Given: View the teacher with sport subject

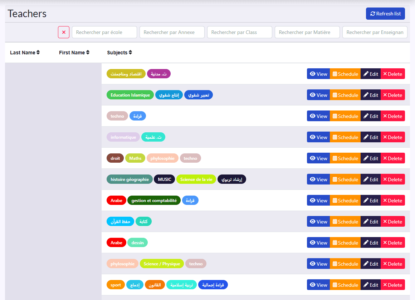Looking at the screenshot, I should [318, 285].
